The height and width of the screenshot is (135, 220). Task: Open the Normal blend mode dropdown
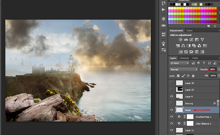pyautogui.click(x=184, y=70)
